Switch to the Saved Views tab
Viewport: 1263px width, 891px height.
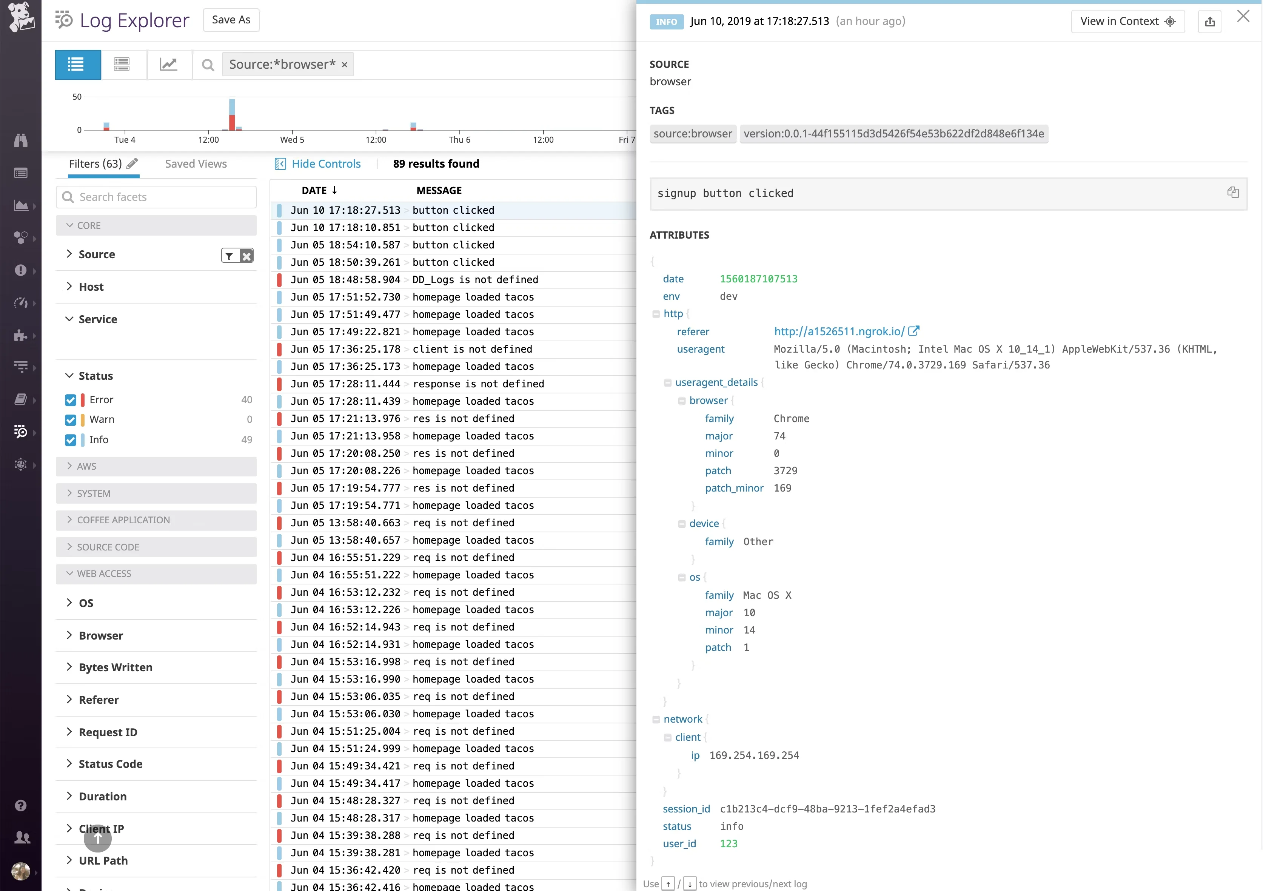pos(196,163)
